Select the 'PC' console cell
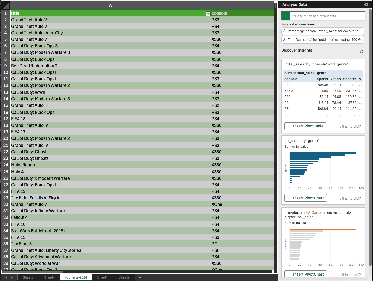Screen dimensions: 373x281 pos(242,244)
